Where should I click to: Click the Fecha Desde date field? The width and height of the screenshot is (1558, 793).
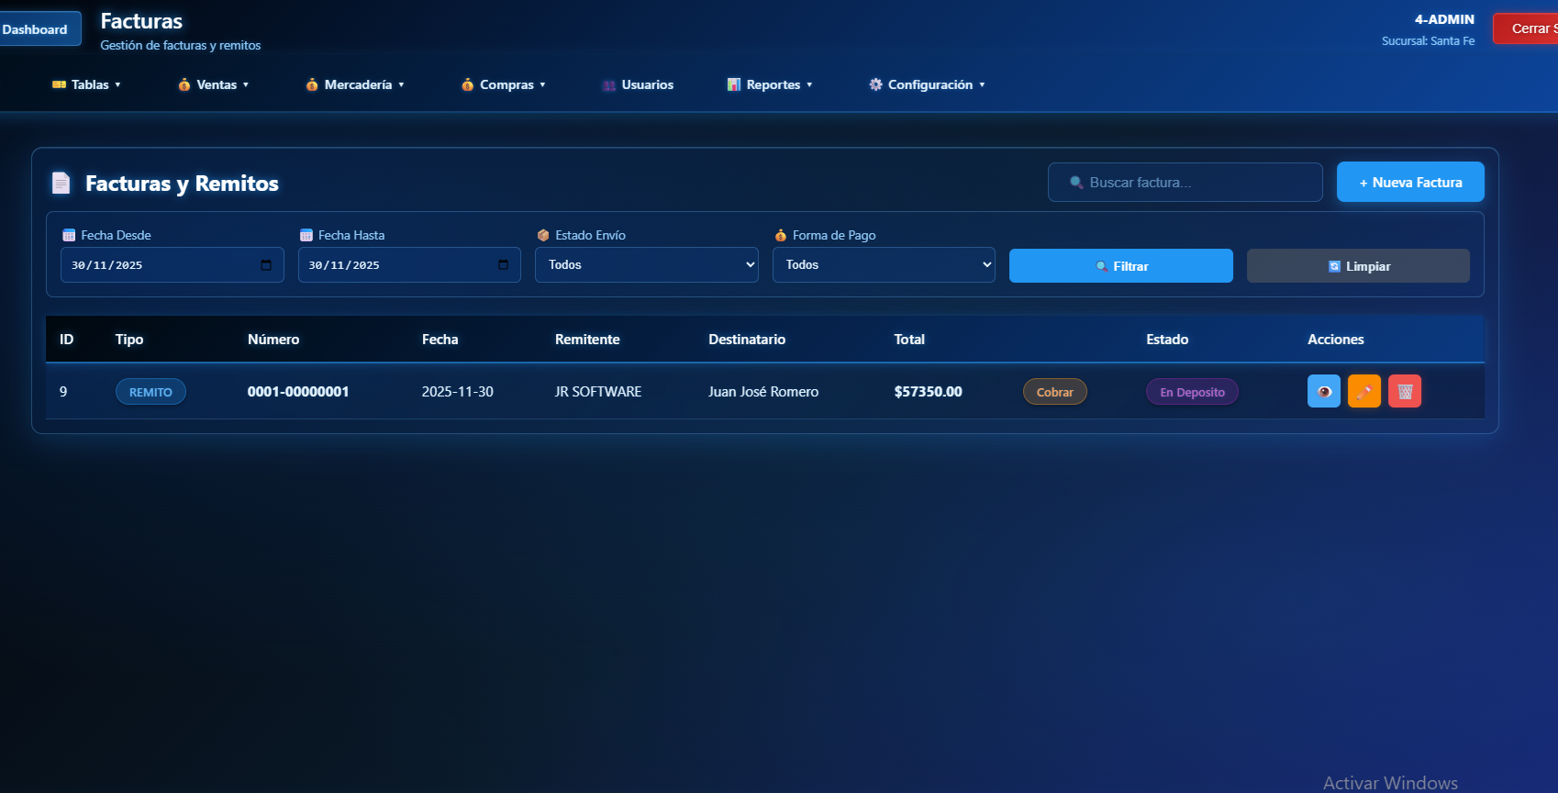172,264
